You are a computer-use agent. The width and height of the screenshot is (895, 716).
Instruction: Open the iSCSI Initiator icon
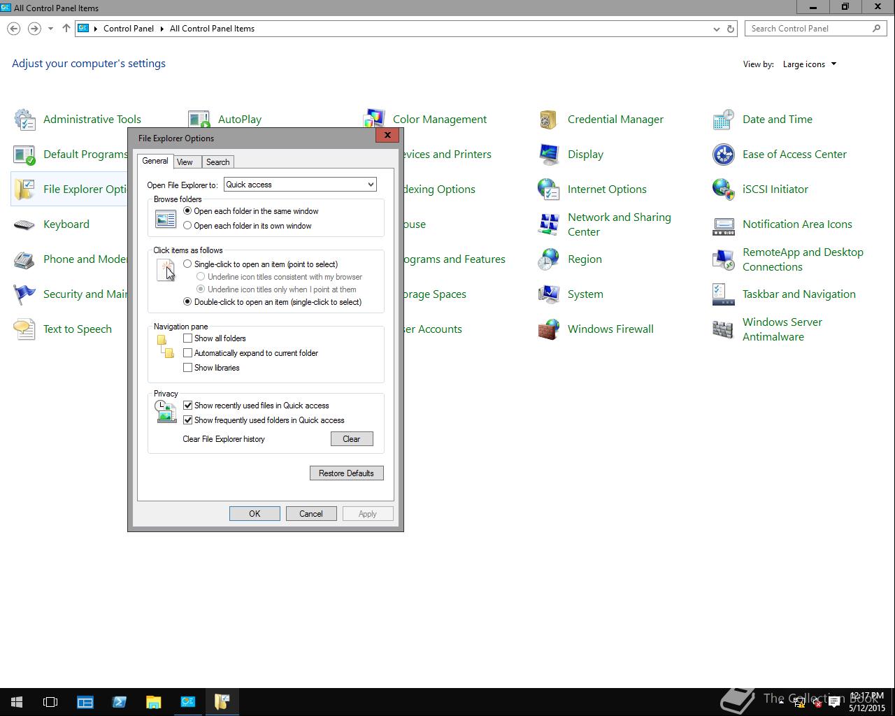(724, 189)
